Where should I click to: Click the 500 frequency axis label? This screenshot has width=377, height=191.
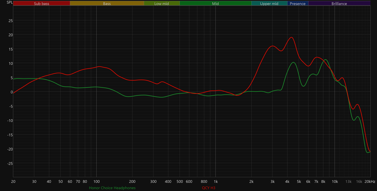pos(180,181)
